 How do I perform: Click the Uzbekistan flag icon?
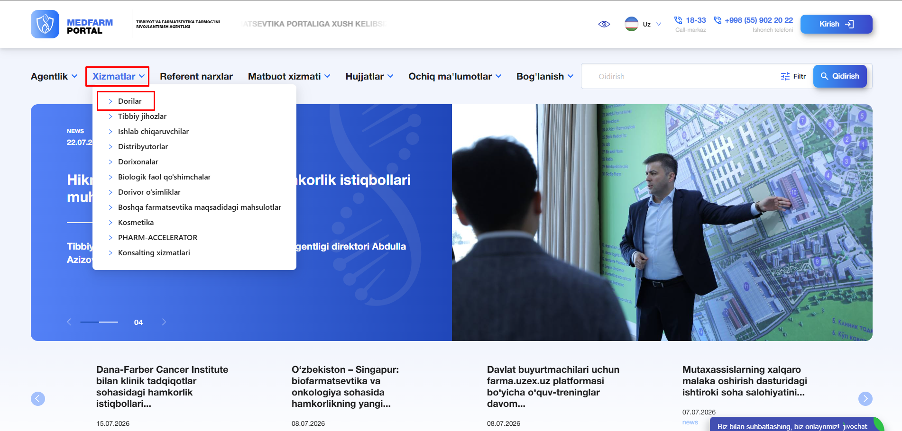point(631,24)
